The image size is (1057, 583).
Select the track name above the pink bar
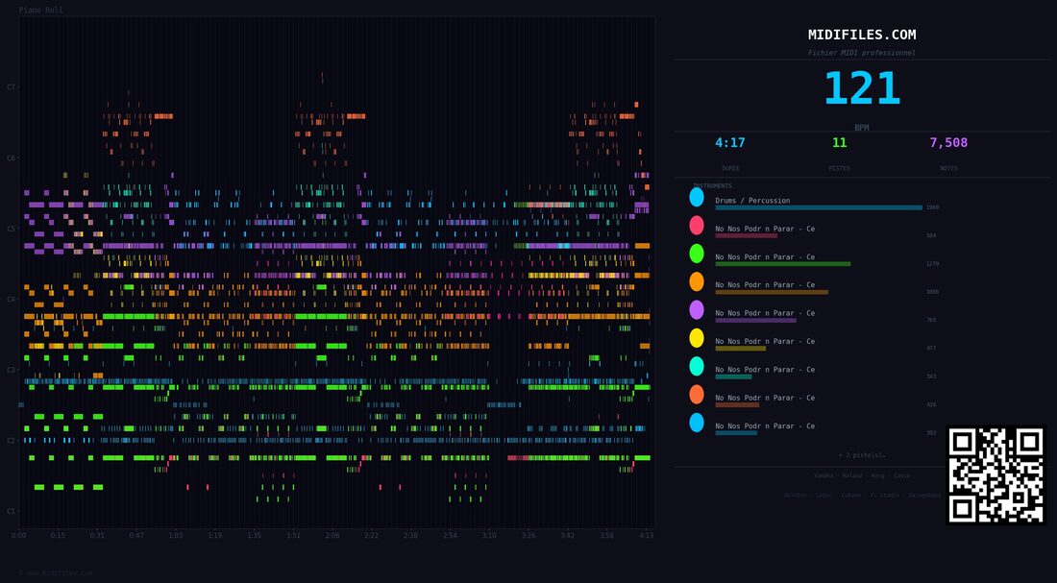tap(765, 229)
